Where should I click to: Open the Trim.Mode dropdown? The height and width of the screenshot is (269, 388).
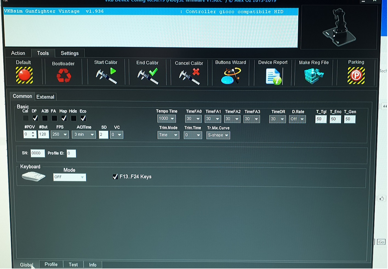pyautogui.click(x=168, y=135)
